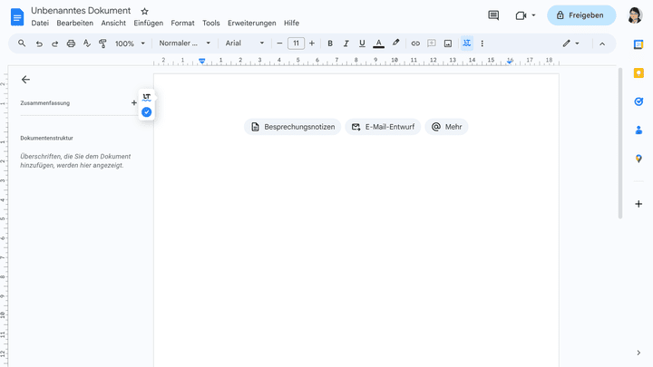This screenshot has width=653, height=367.
Task: Toggle italic formatting
Action: [x=346, y=43]
